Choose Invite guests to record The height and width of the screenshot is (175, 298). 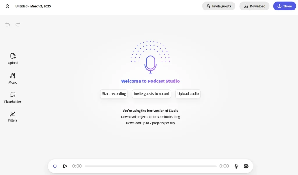[x=151, y=94]
